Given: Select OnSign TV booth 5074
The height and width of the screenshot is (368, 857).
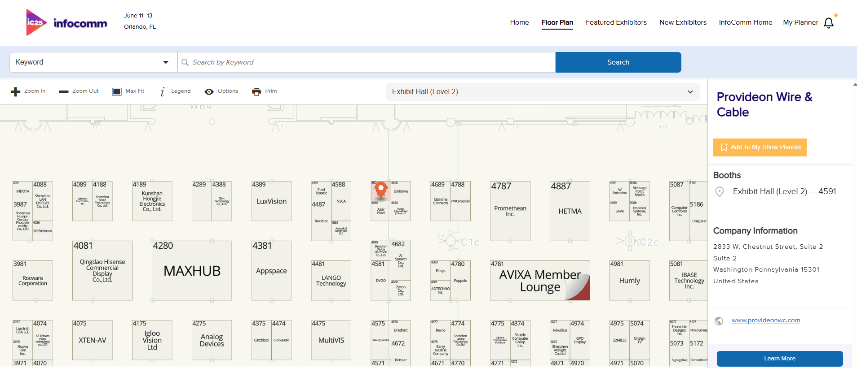Looking at the screenshot, I should tap(639, 340).
